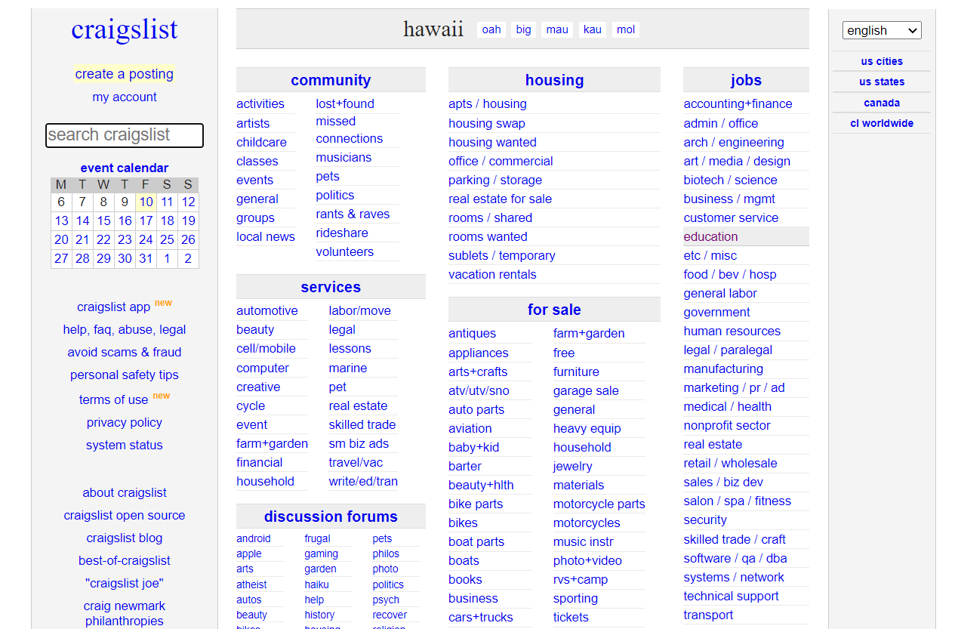The width and height of the screenshot is (958, 629).
Task: Open the discussion forums heading
Action: coord(331,516)
